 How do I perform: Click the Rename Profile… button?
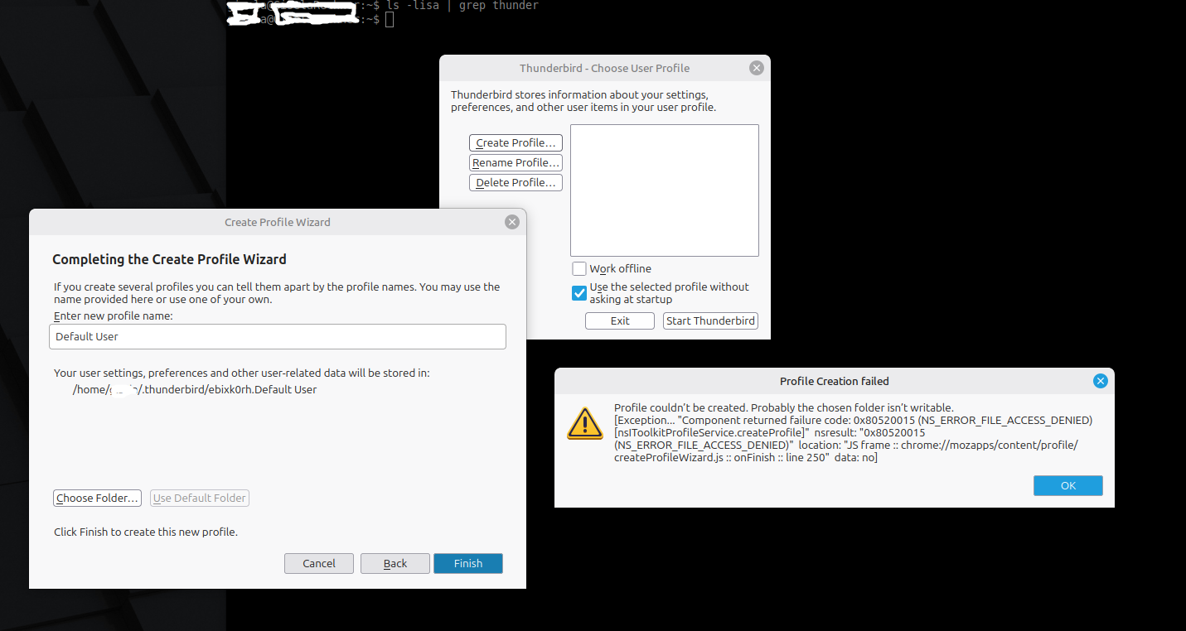(x=516, y=163)
